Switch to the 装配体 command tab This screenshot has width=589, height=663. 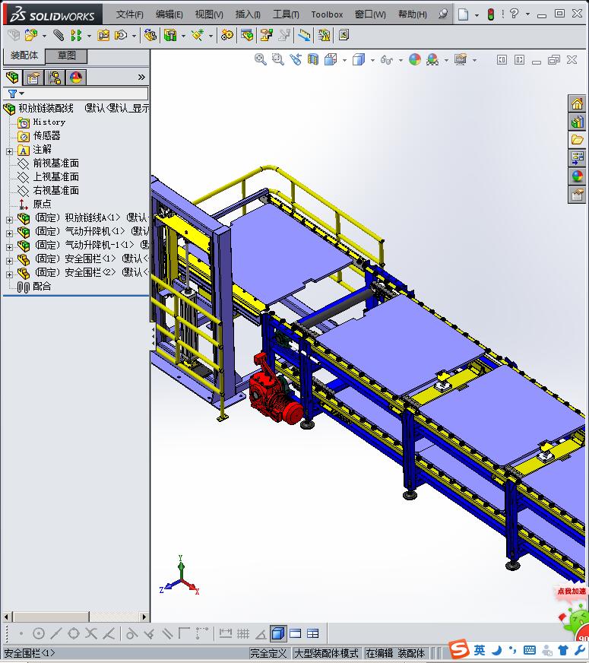(x=24, y=56)
